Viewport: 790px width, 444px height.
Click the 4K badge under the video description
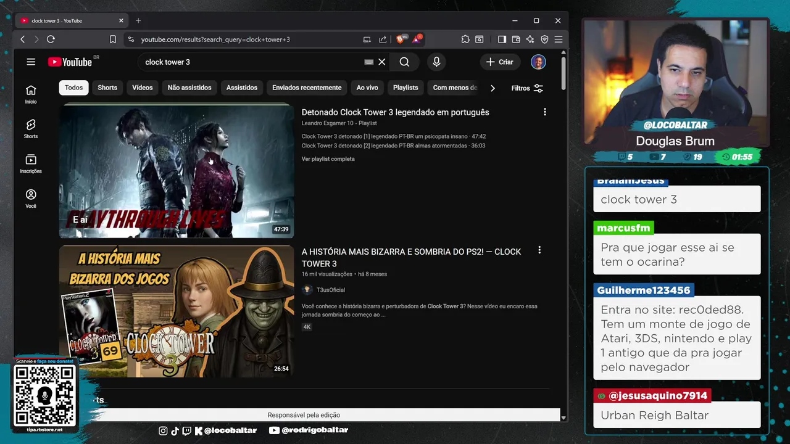click(307, 327)
